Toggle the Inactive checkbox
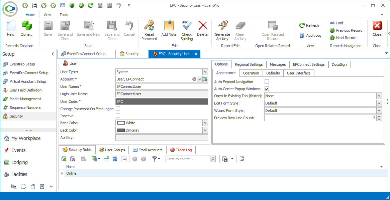Viewport: 390px width, 200px height. (x=118, y=116)
